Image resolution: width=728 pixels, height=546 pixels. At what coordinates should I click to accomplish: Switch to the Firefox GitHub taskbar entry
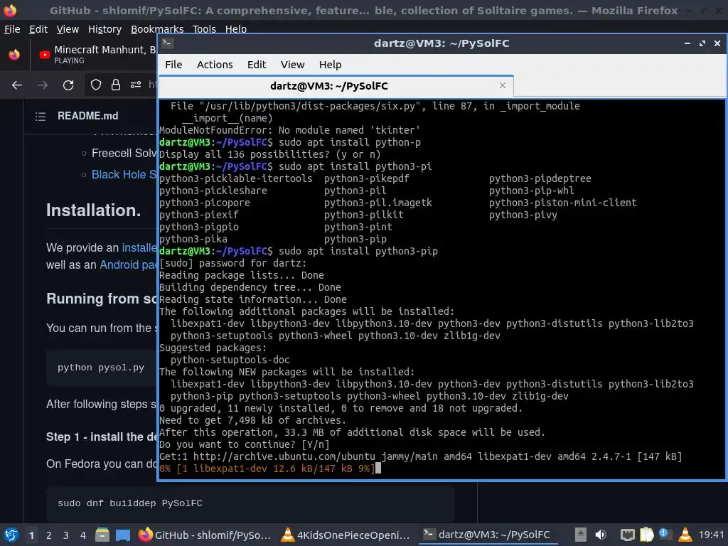click(x=205, y=535)
